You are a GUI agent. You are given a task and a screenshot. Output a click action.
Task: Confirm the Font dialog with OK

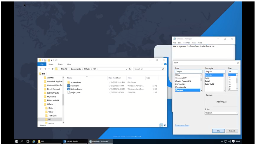pos(218,131)
